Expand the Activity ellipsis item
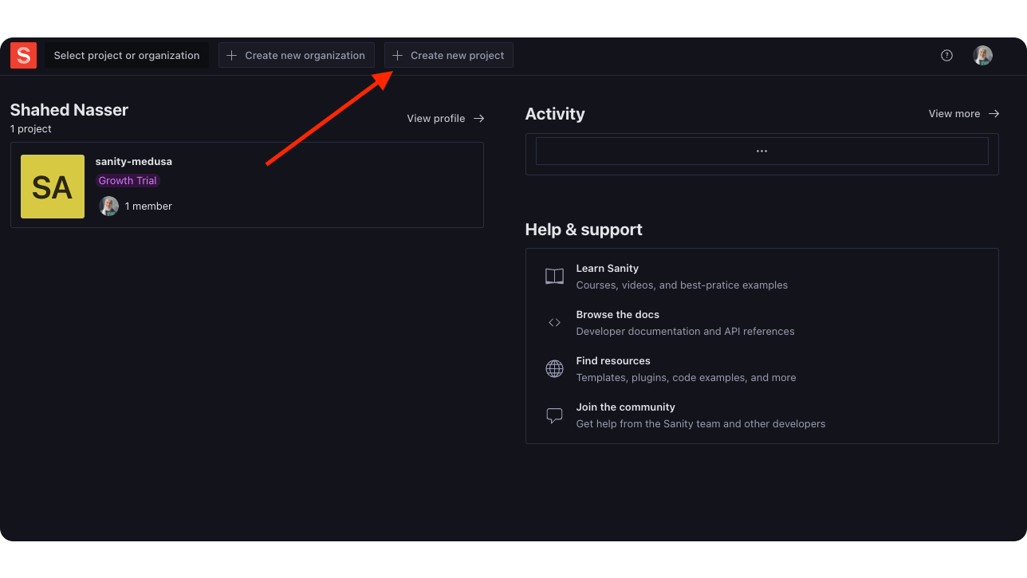This screenshot has width=1027, height=578. (761, 150)
